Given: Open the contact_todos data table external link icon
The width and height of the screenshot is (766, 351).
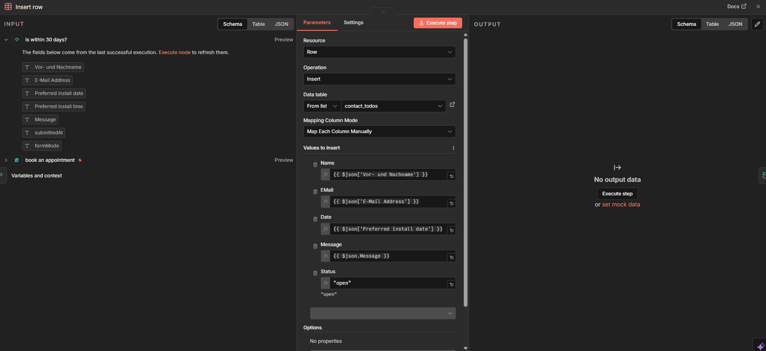Looking at the screenshot, I should (452, 105).
